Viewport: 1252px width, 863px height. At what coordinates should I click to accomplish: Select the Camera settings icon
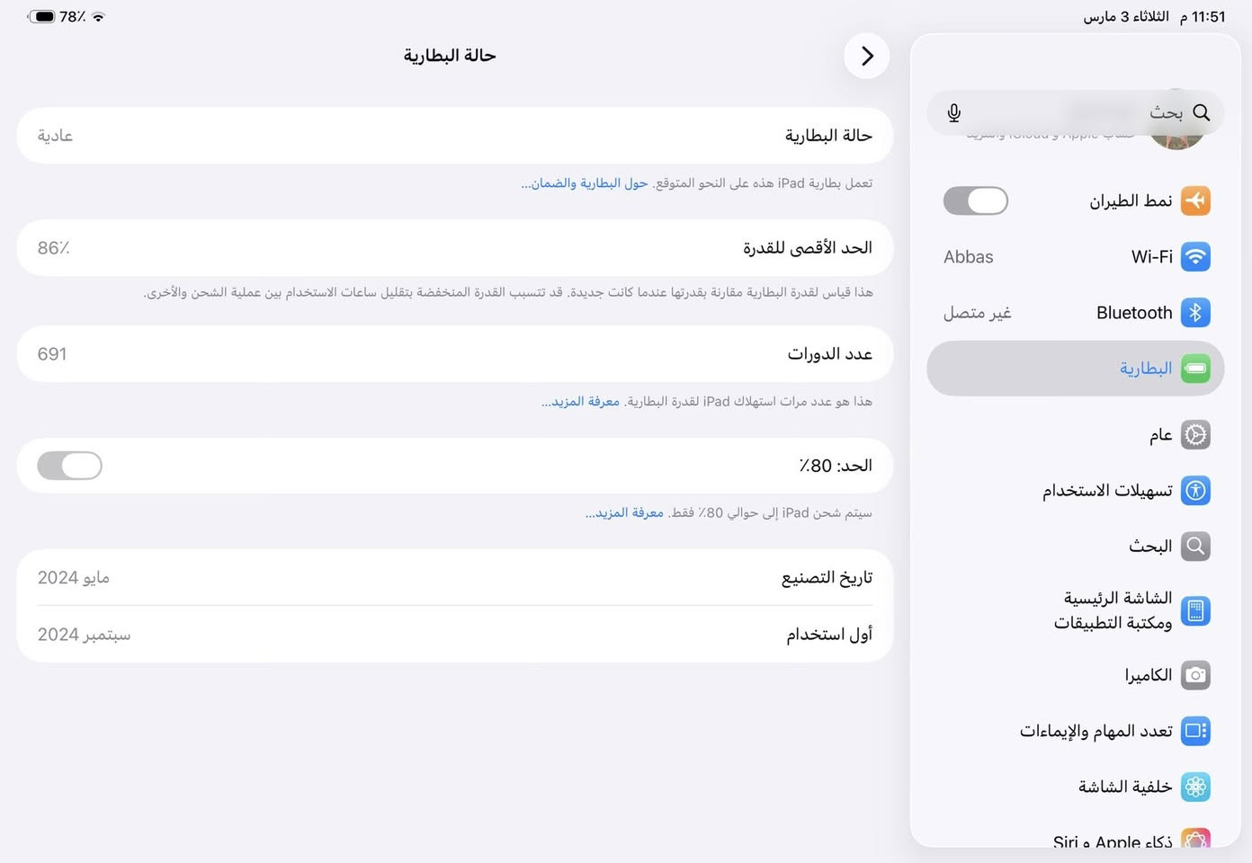tap(1195, 675)
